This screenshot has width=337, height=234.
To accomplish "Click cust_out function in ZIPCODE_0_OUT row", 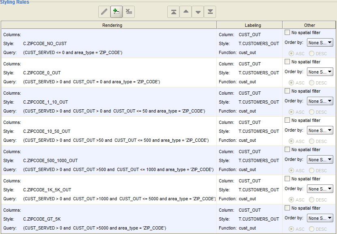I will pos(247,82).
